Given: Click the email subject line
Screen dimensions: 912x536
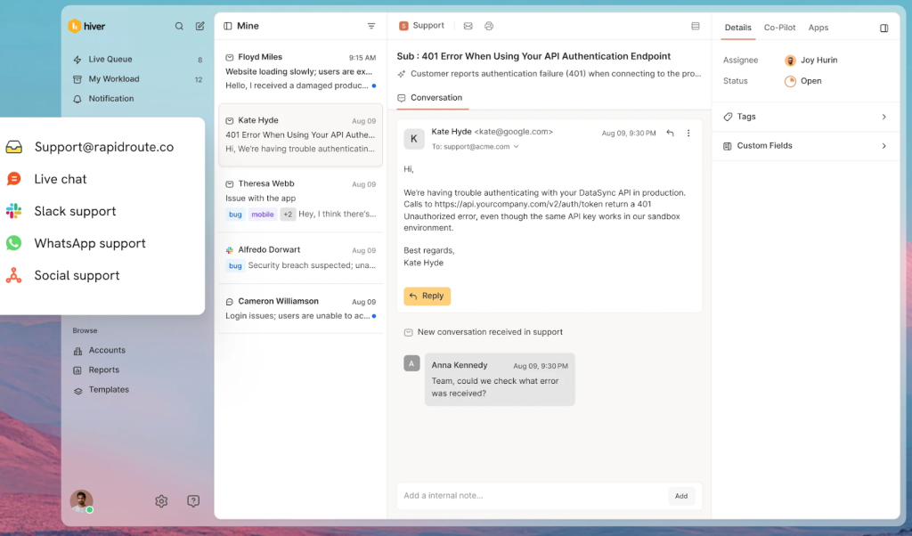Looking at the screenshot, I should click(x=533, y=56).
